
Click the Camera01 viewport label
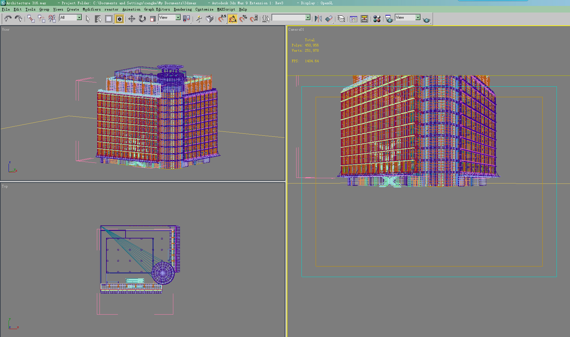click(x=296, y=30)
